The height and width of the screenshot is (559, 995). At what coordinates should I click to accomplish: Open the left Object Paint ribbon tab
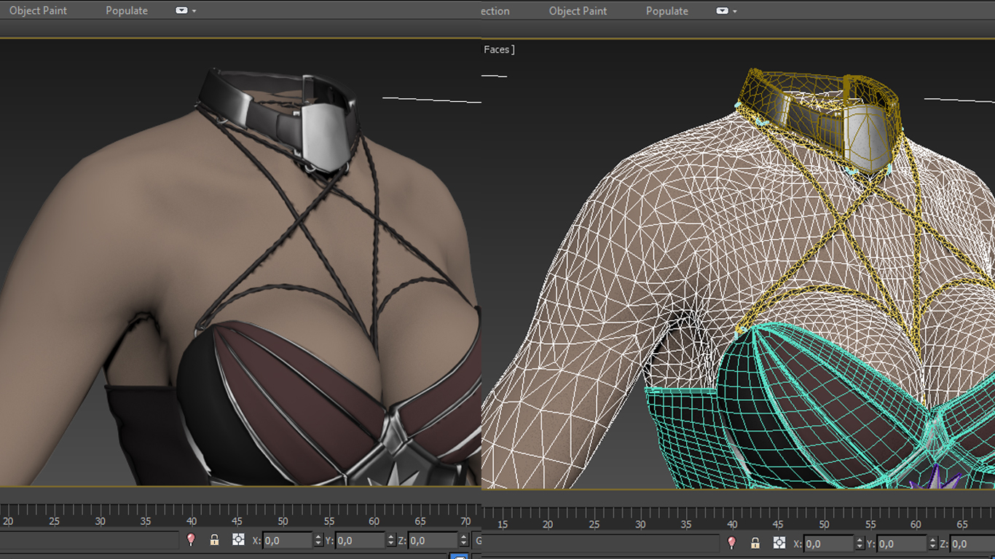click(x=38, y=11)
